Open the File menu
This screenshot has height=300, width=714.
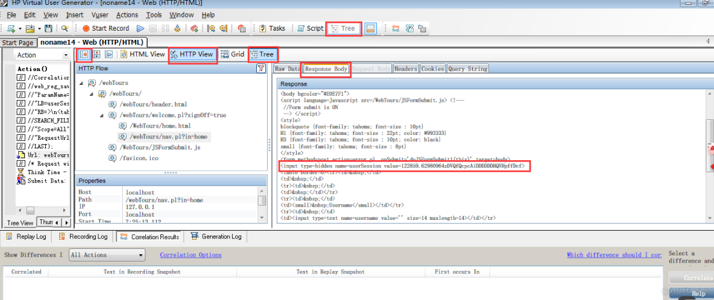tap(11, 15)
